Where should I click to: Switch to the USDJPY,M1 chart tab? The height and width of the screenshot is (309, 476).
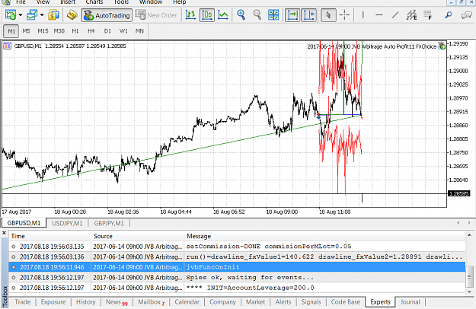coord(67,224)
